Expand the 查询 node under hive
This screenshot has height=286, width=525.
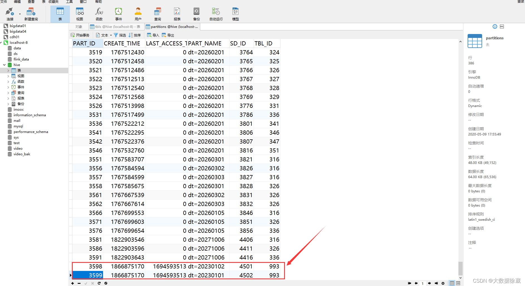[x=8, y=93]
